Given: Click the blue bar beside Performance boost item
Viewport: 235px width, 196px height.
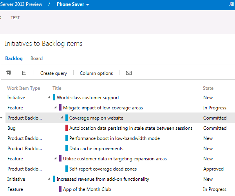Looking at the screenshot, I should click(67, 138).
